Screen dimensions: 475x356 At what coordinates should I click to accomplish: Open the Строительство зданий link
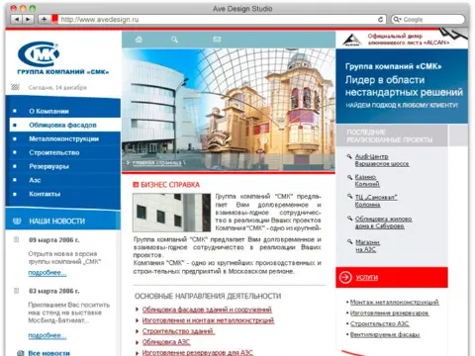coord(178,331)
